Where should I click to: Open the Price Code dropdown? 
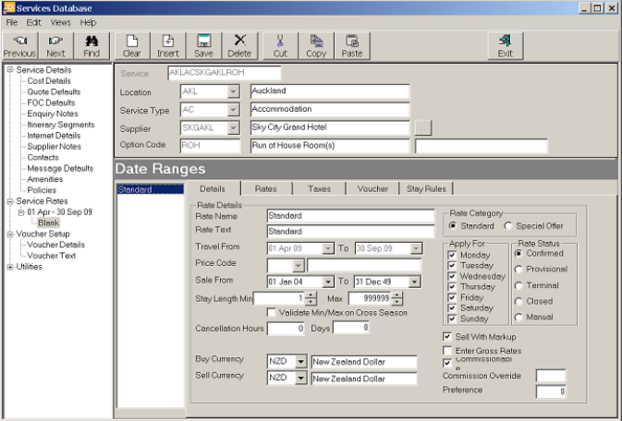[299, 265]
